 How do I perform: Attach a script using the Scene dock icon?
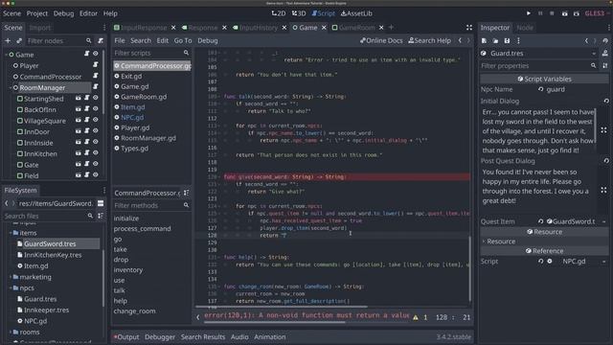[x=101, y=40]
